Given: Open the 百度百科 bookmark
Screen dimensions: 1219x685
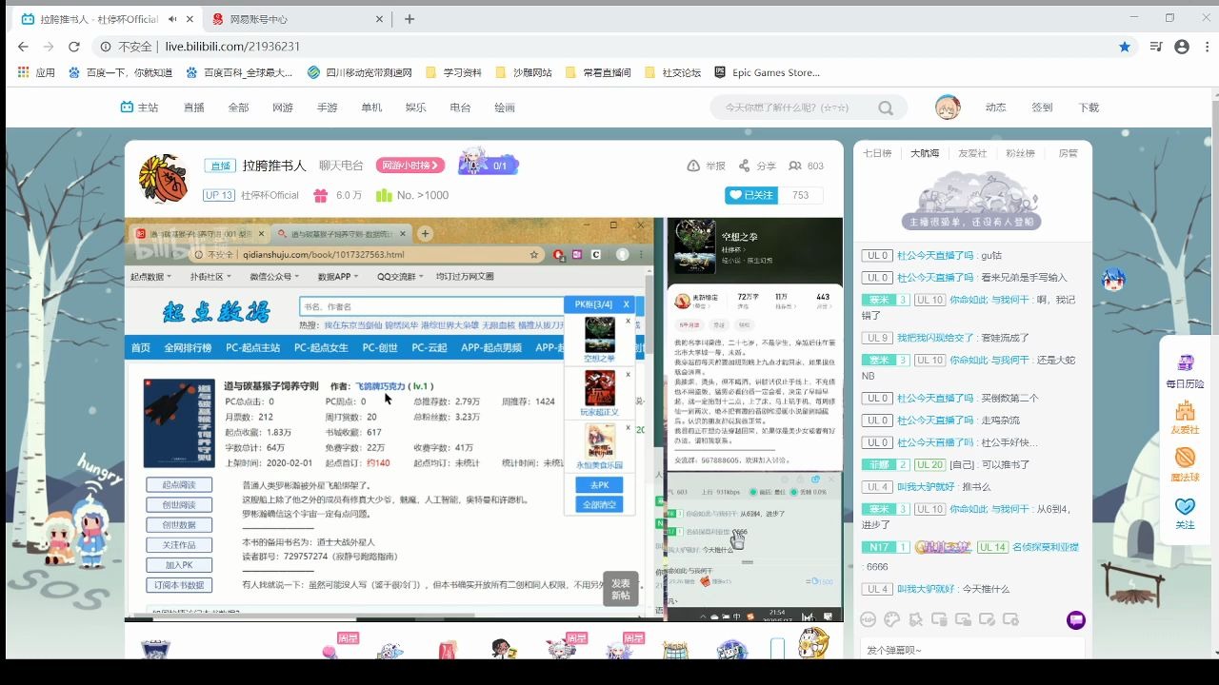Looking at the screenshot, I should 239,72.
